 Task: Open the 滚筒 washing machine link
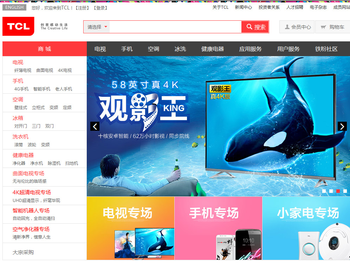(19, 145)
